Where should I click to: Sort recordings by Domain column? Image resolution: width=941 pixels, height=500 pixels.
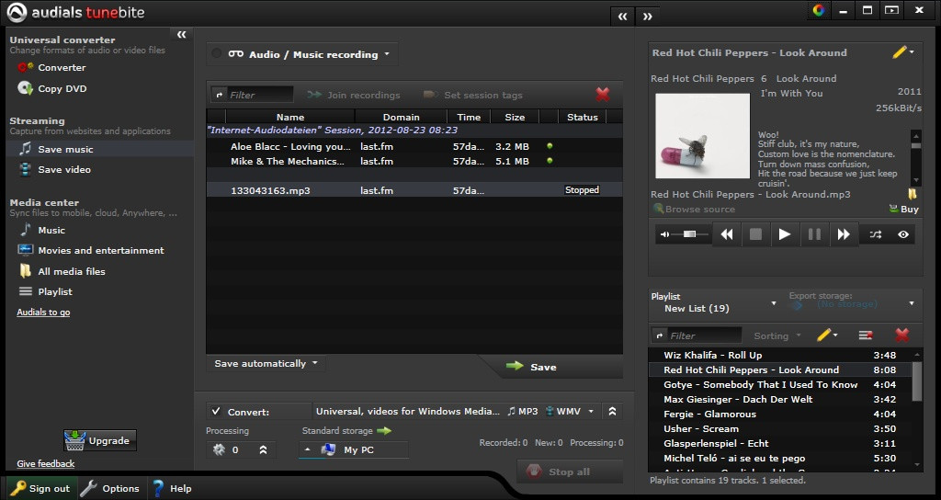401,117
